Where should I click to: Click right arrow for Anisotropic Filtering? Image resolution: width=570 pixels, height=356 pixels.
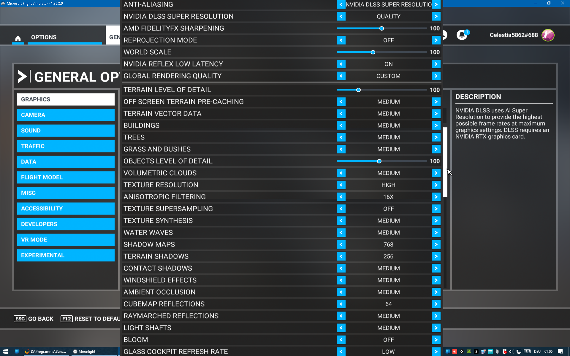pyautogui.click(x=436, y=197)
